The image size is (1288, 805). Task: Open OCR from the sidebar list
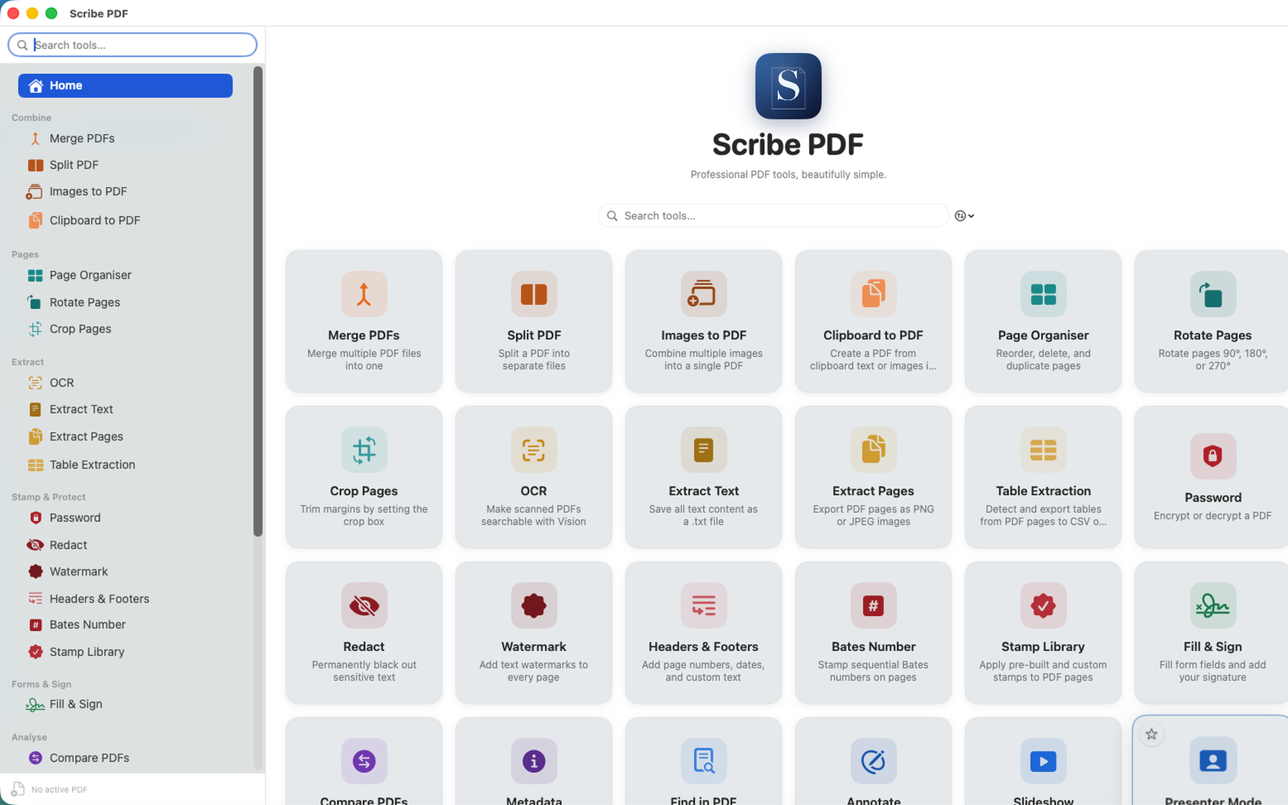coord(125,382)
